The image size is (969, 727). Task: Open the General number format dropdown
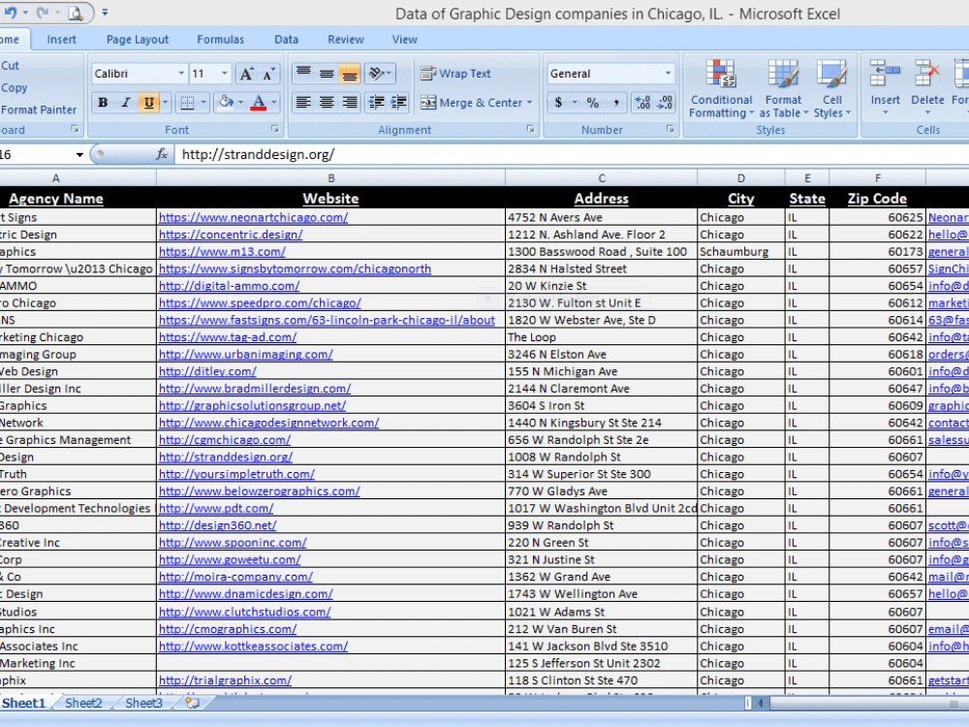pyautogui.click(x=668, y=74)
